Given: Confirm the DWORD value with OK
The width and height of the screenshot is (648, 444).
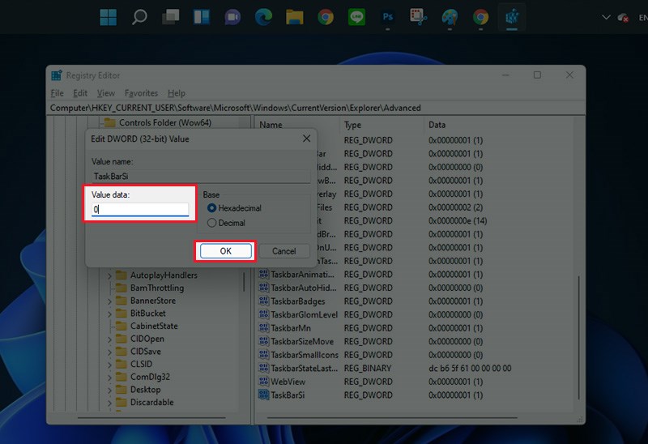Looking at the screenshot, I should coord(225,251).
